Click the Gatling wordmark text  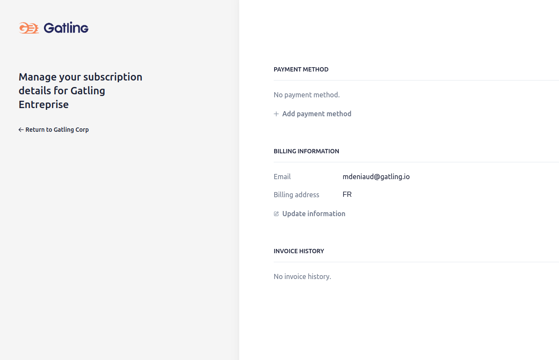pos(66,28)
